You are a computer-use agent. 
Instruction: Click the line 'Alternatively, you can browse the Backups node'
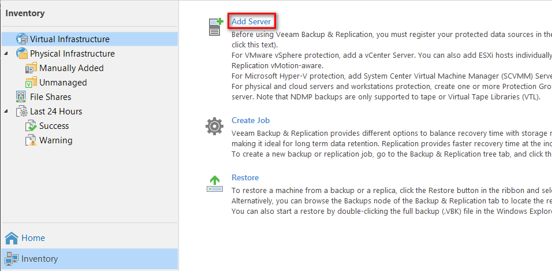391,201
